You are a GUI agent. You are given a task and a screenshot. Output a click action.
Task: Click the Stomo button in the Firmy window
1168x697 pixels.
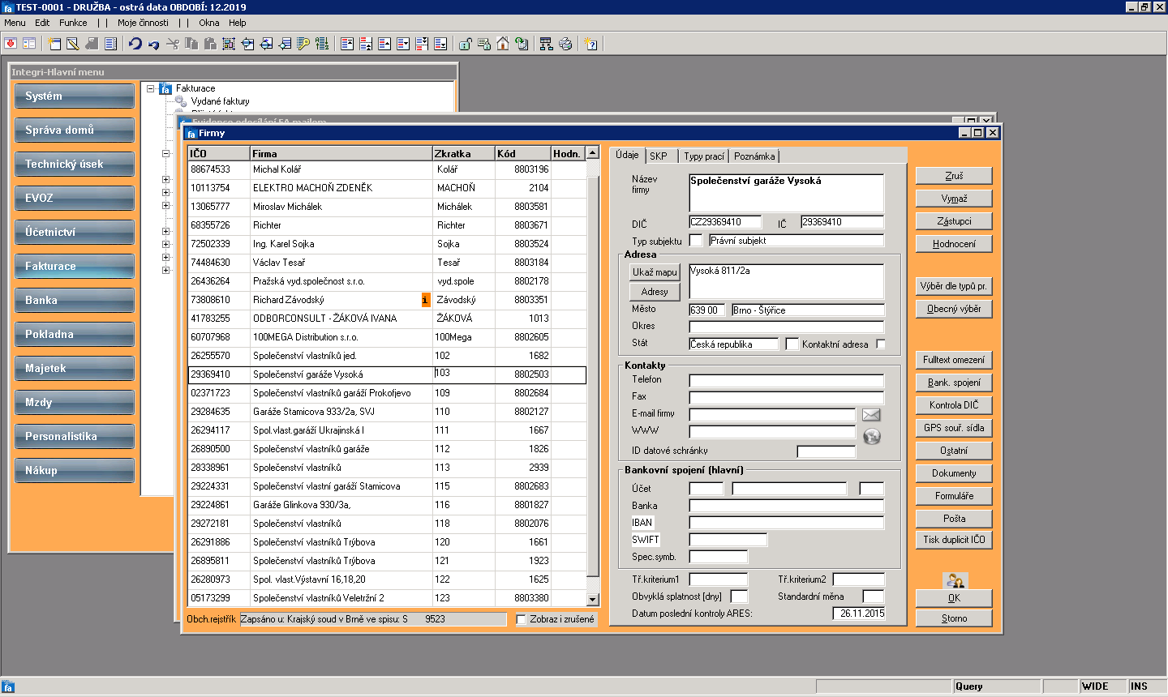click(954, 618)
